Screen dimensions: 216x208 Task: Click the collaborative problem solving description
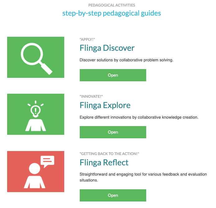coord(126,60)
